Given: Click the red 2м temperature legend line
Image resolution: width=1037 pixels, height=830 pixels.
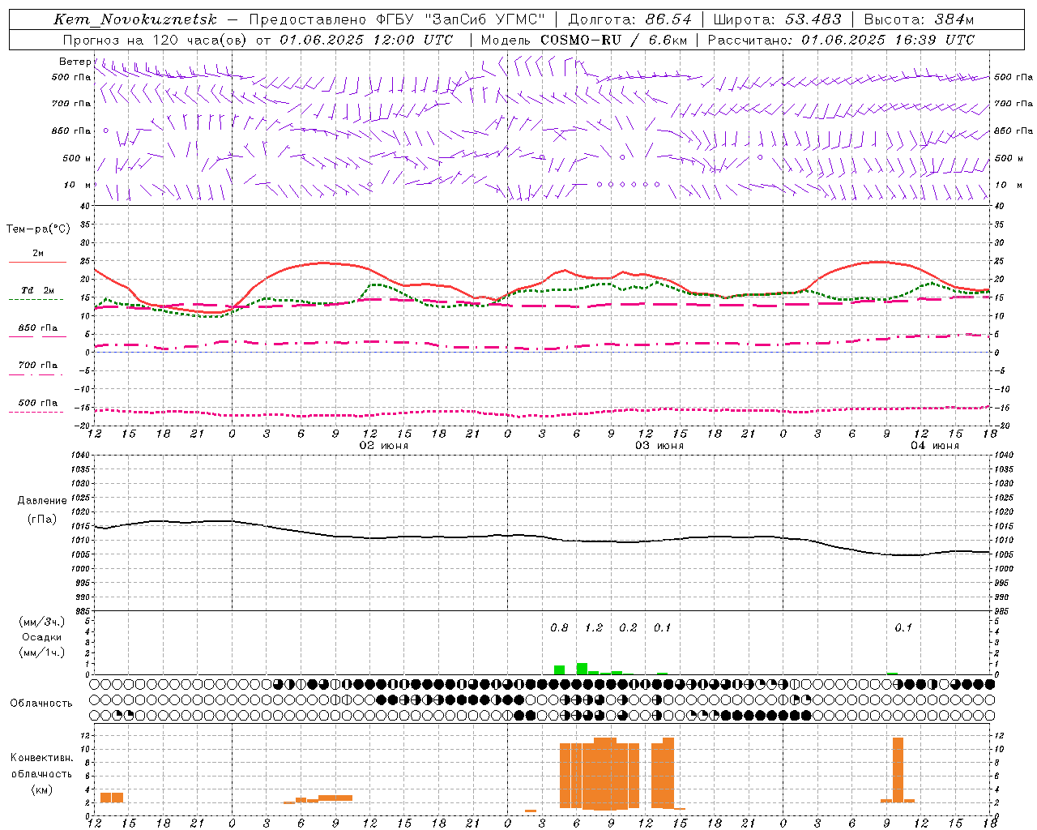Looking at the screenshot, I should coord(37,263).
